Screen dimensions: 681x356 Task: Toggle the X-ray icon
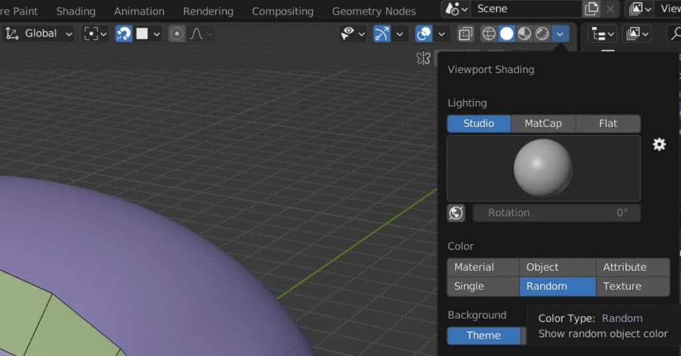coord(465,34)
